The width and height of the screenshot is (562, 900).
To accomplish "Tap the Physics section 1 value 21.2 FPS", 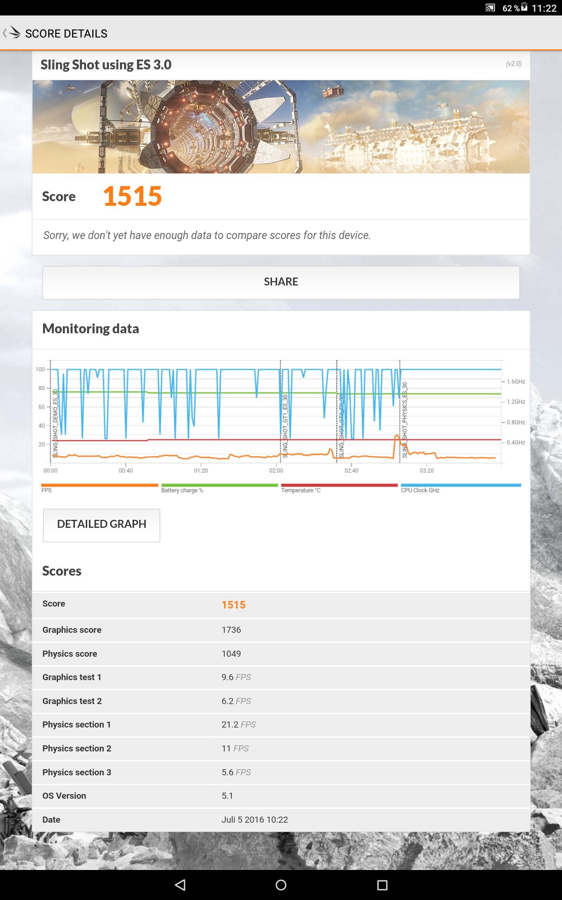I will (x=239, y=725).
